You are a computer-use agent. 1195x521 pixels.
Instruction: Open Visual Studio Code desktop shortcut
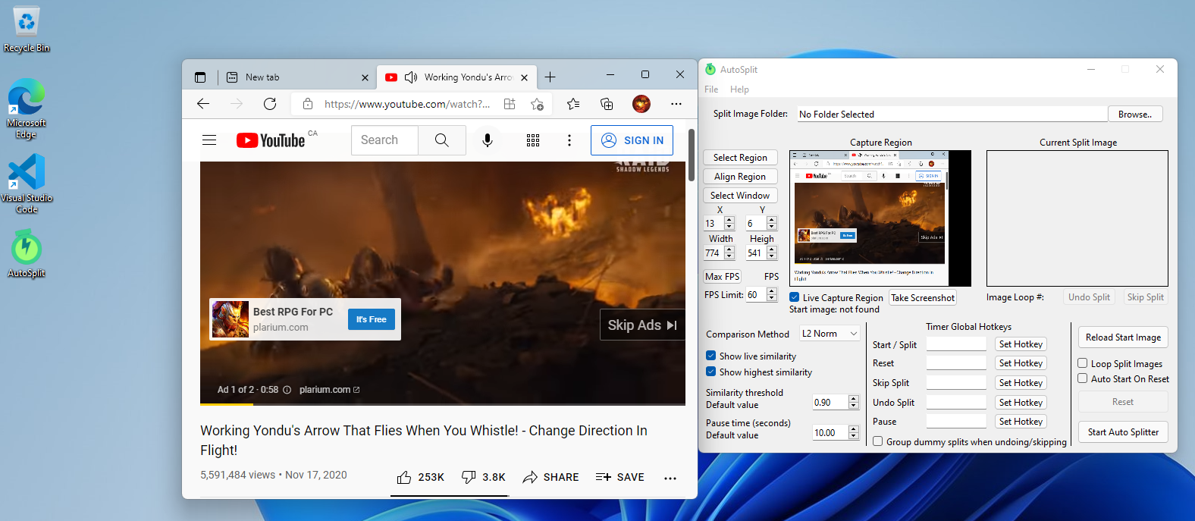27,184
